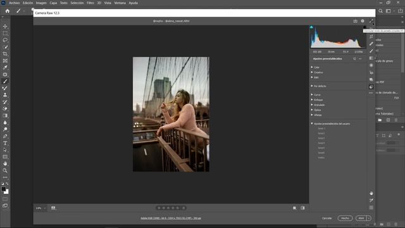Select the Gradient tool
The height and width of the screenshot is (228, 405).
click(5, 115)
